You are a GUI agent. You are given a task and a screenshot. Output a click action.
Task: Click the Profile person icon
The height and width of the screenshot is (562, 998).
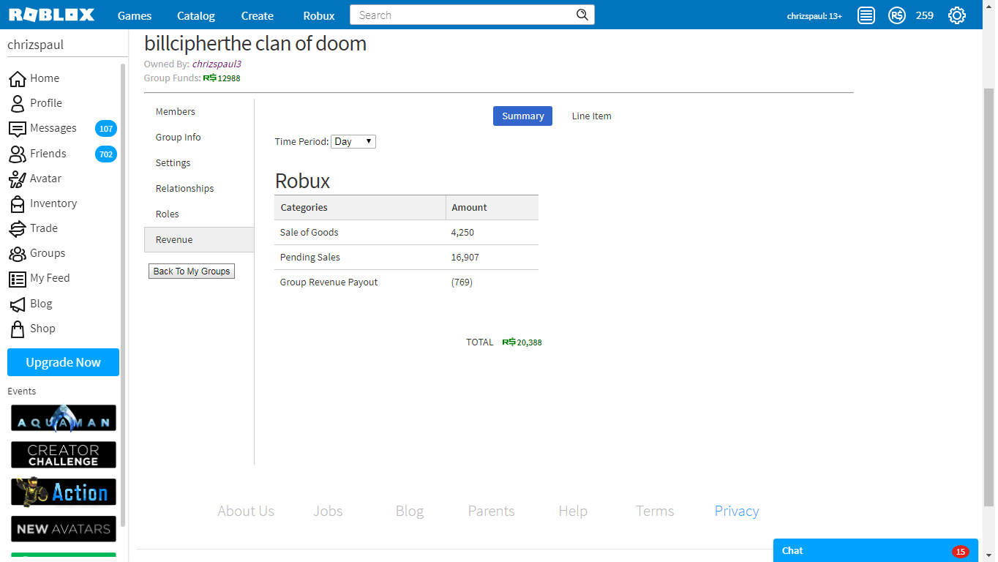(17, 103)
